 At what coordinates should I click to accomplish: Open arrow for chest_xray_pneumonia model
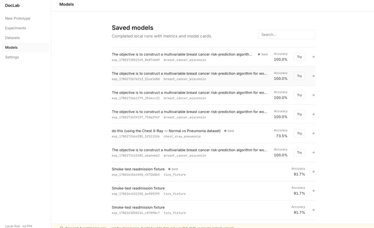point(313,133)
